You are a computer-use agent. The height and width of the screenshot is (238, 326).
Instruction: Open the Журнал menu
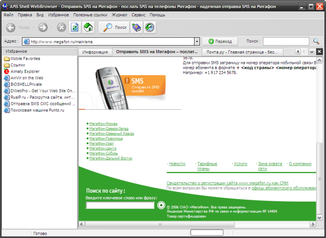(119, 15)
